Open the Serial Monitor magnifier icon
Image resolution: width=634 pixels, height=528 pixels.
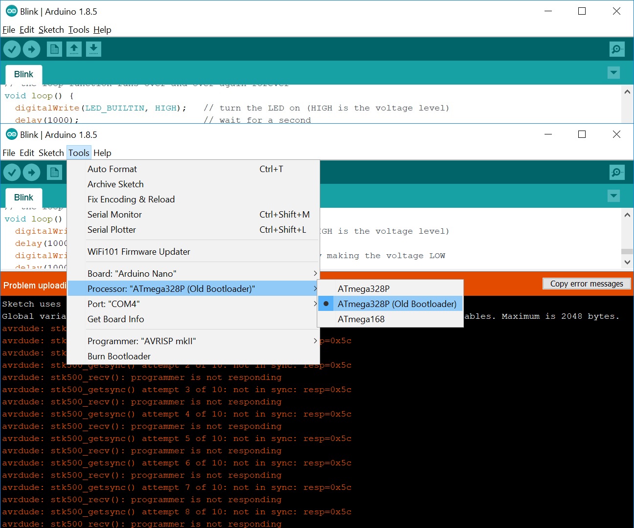617,172
